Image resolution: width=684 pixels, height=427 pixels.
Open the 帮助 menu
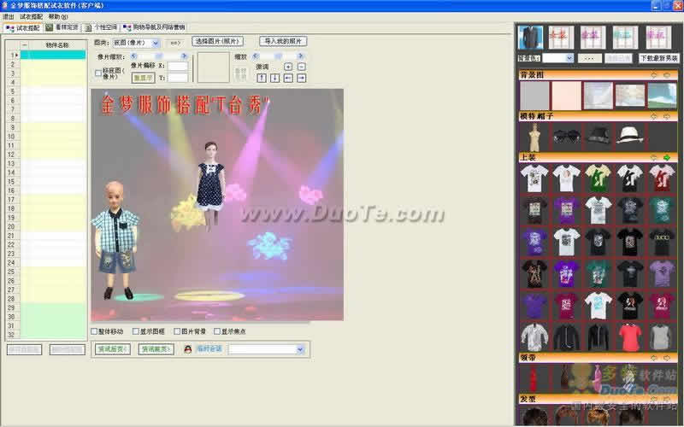click(58, 16)
